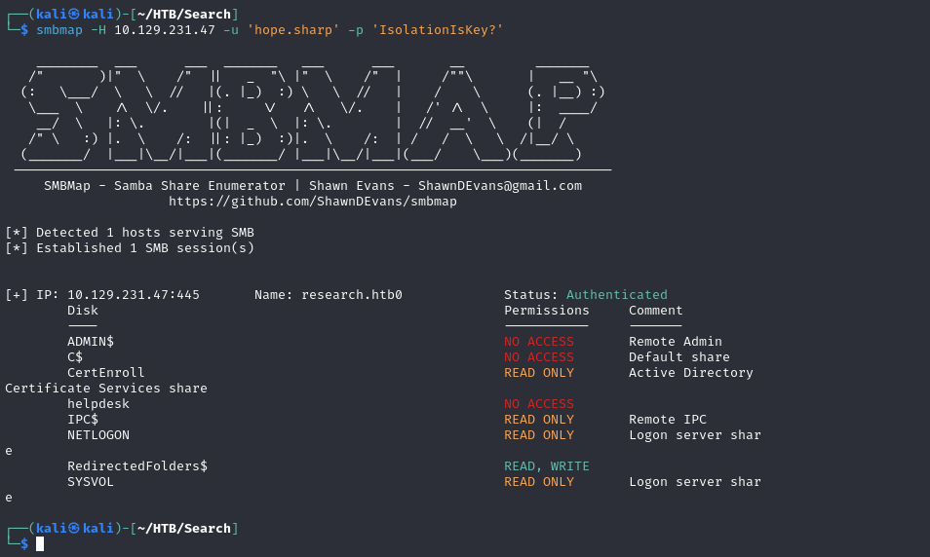Select the IP: 10.129.231.47:445 text
930x557 pixels.
click(x=118, y=294)
